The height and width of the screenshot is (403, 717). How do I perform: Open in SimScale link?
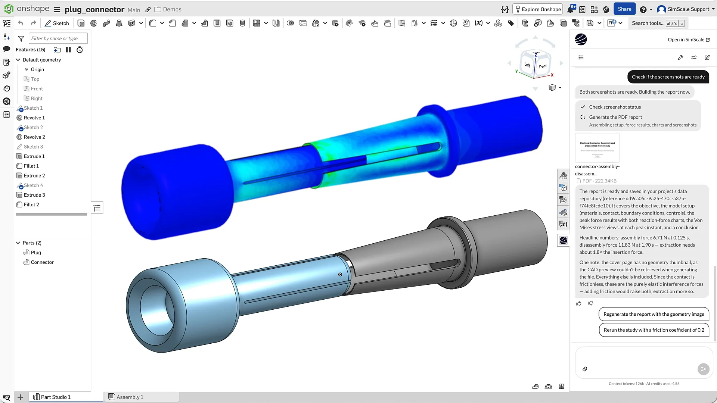pos(689,40)
